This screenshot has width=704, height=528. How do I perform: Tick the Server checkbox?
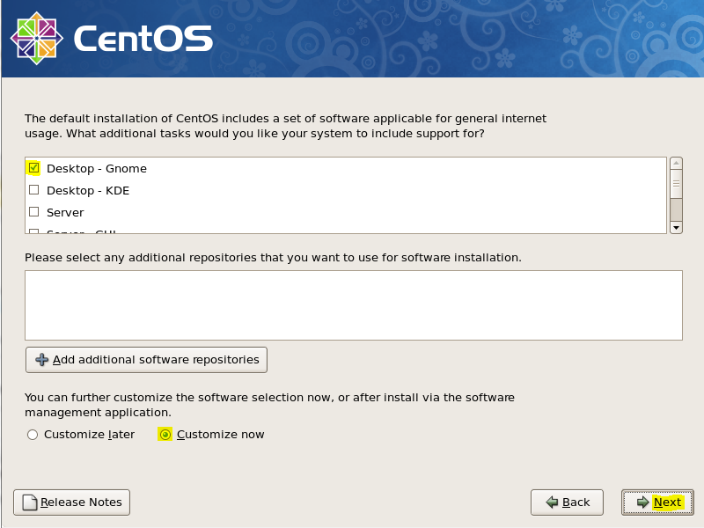[x=33, y=212]
